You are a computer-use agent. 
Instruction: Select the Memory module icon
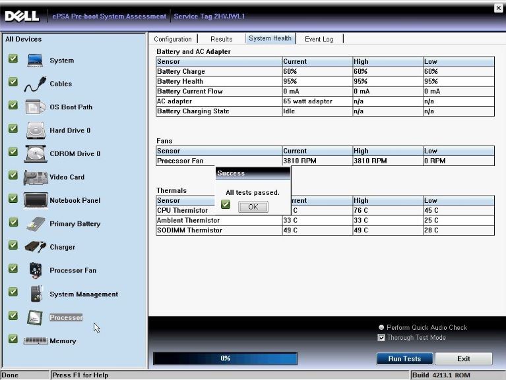click(x=36, y=340)
